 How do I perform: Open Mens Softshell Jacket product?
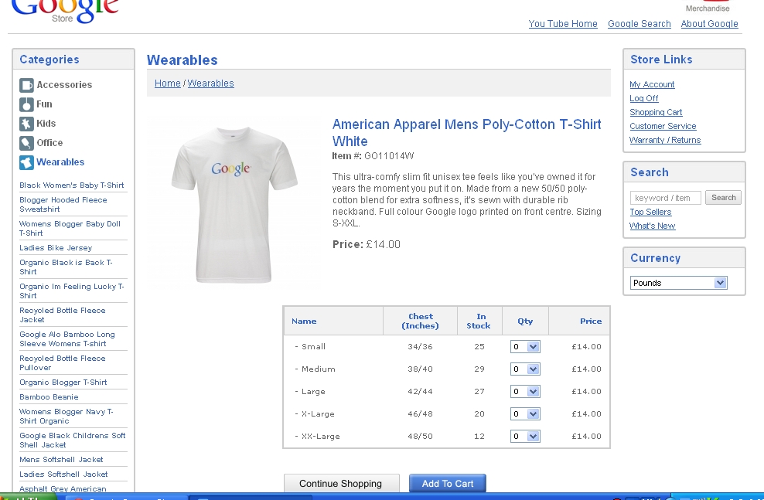(61, 460)
